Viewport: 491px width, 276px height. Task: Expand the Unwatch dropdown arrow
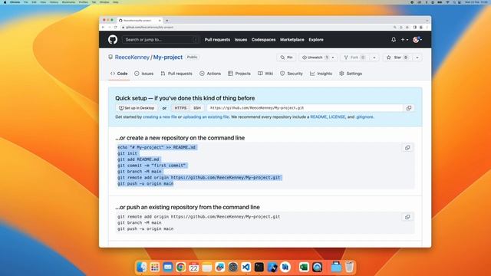[333, 58]
